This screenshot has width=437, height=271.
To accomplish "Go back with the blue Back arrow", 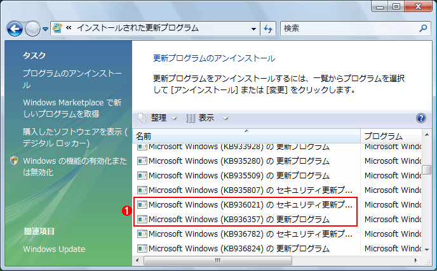I will tap(15, 29).
